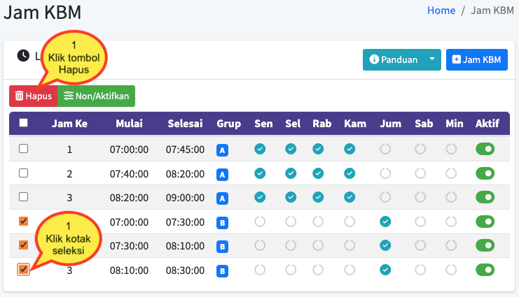Click the Grup column header
This screenshot has width=519, height=297.
[x=229, y=124]
